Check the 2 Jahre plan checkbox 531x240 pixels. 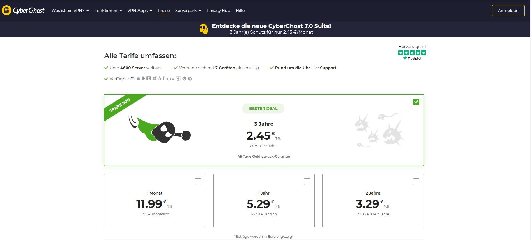(x=416, y=181)
